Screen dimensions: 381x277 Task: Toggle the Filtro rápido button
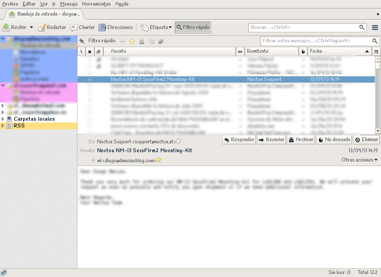click(193, 27)
